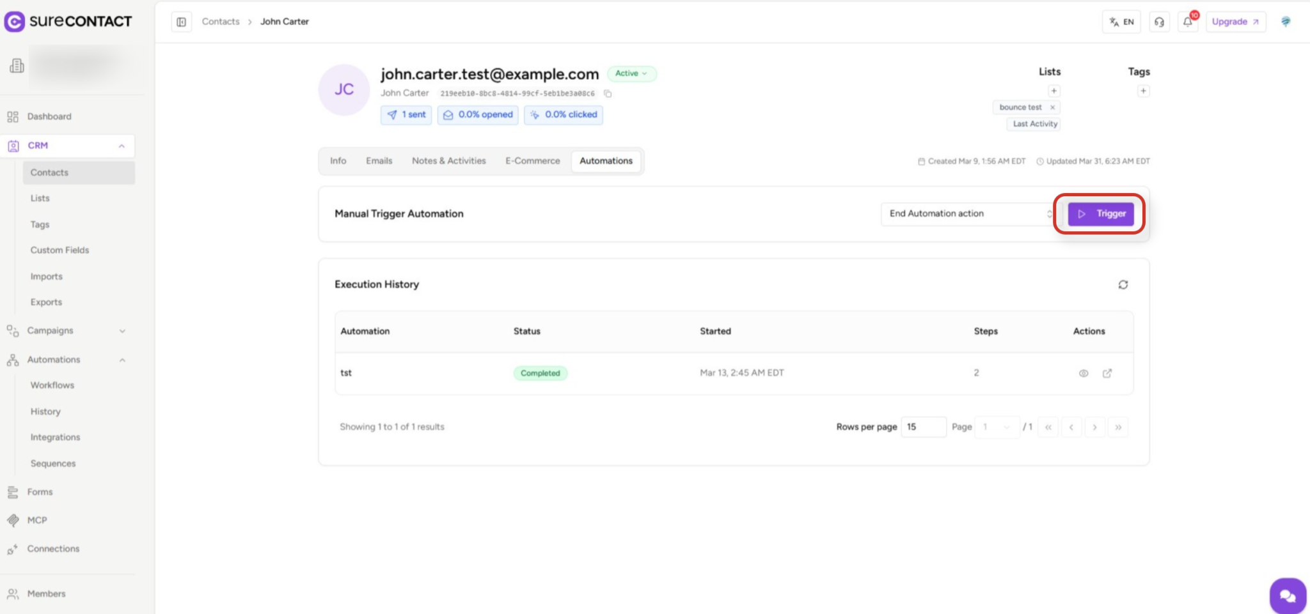Open Members in the sidebar
Viewport: 1310px width, 614px height.
coord(47,594)
